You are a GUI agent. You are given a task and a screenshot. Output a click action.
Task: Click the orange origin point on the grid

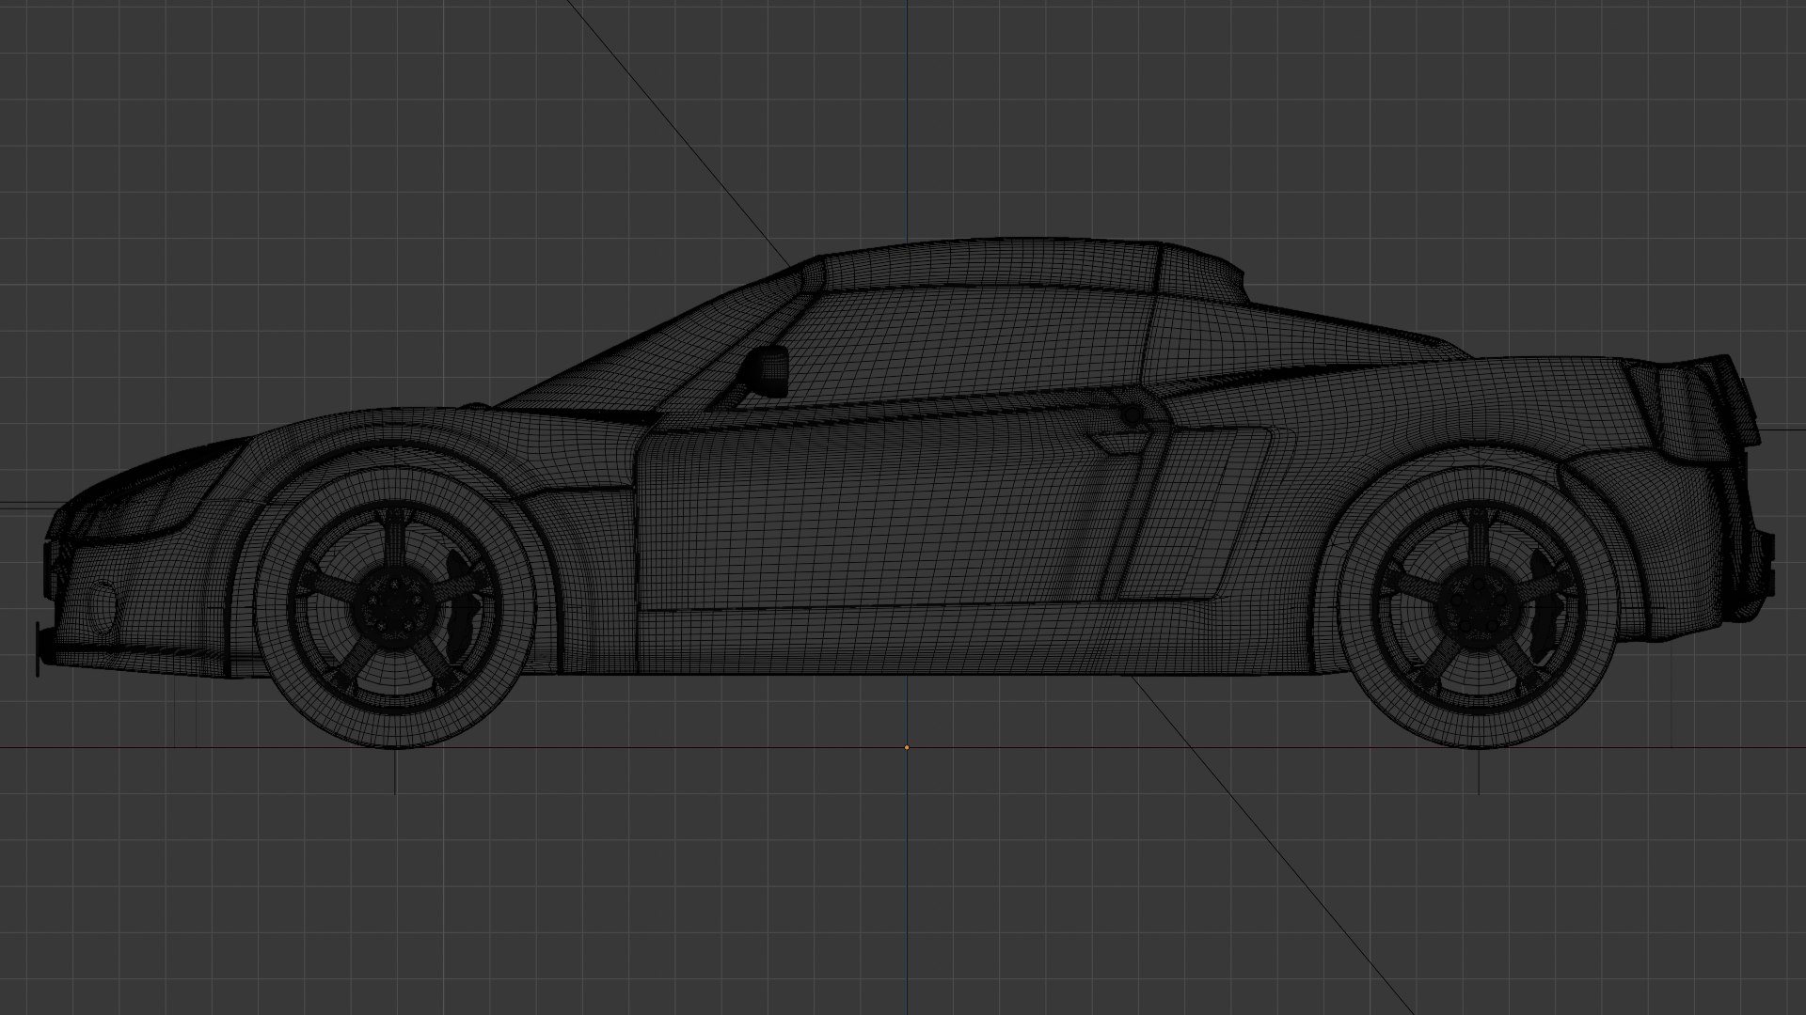coord(907,748)
